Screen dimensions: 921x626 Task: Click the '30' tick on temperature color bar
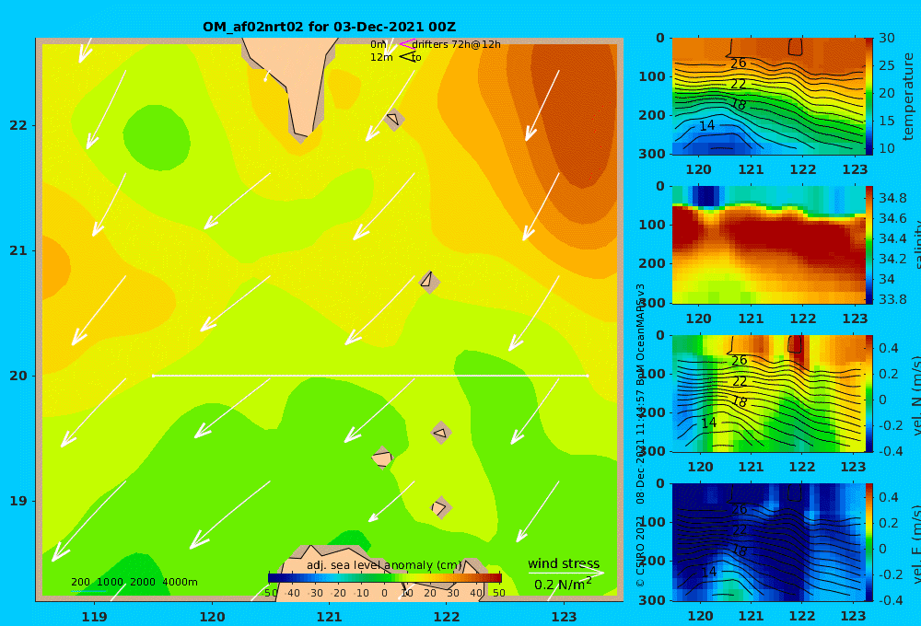tap(887, 38)
